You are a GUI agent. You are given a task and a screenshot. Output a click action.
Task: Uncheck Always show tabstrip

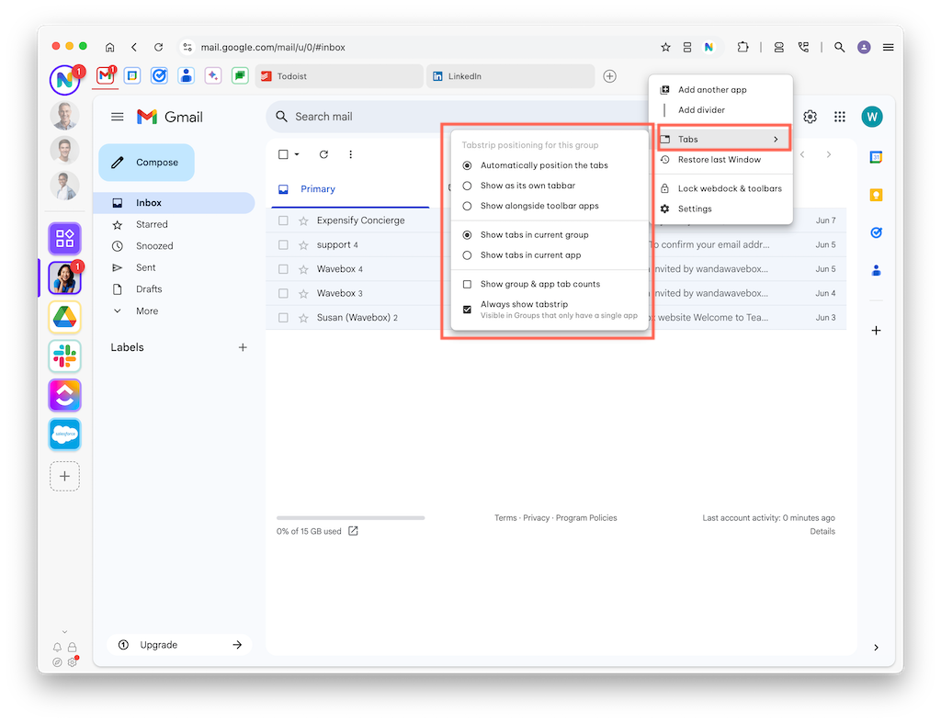[467, 310]
